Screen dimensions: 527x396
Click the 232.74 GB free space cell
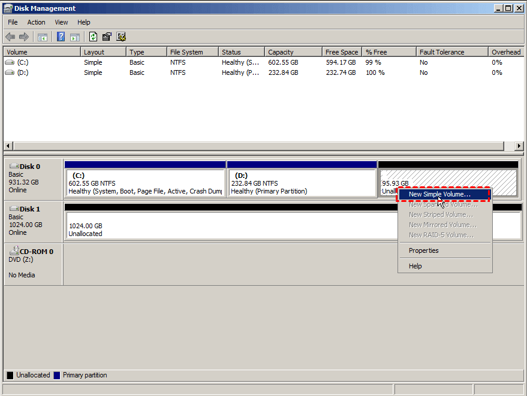pyautogui.click(x=341, y=72)
